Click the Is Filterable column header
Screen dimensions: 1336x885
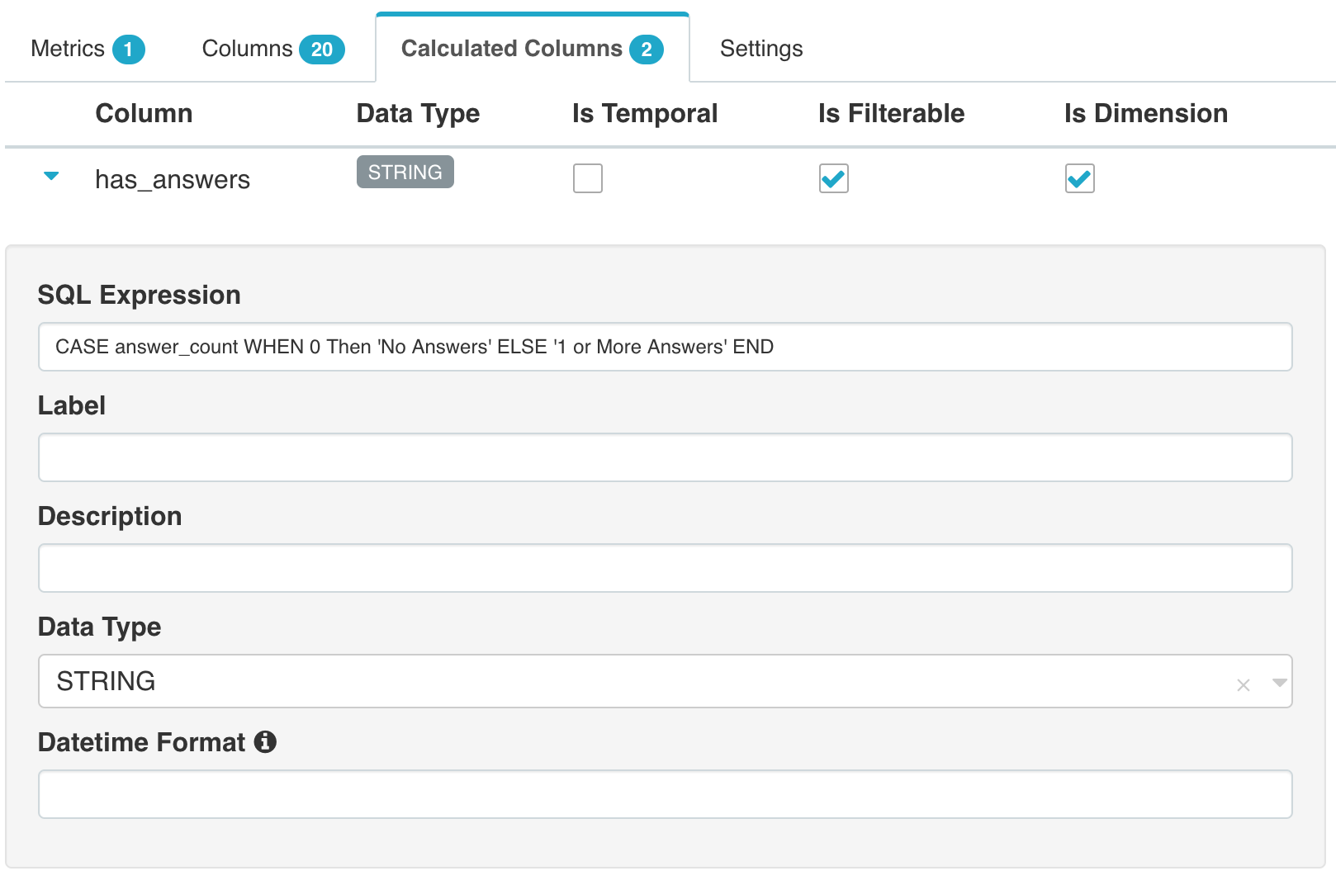(x=890, y=113)
